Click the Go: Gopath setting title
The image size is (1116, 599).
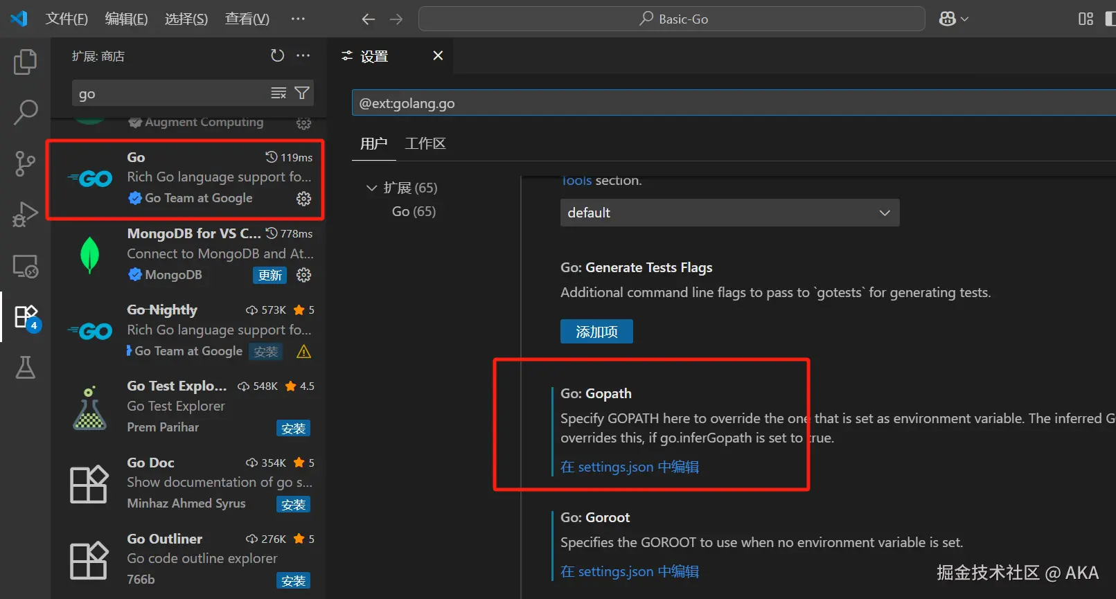(596, 393)
